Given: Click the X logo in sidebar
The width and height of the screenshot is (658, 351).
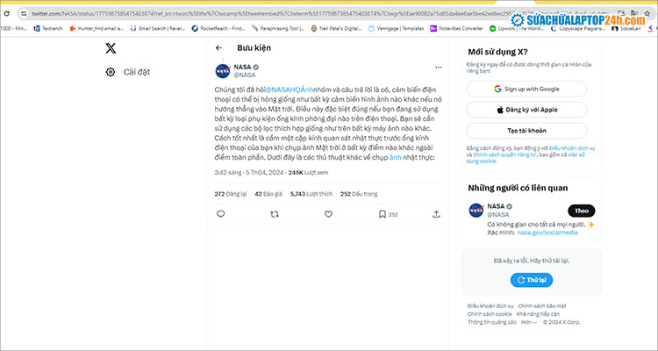Looking at the screenshot, I should (x=110, y=48).
